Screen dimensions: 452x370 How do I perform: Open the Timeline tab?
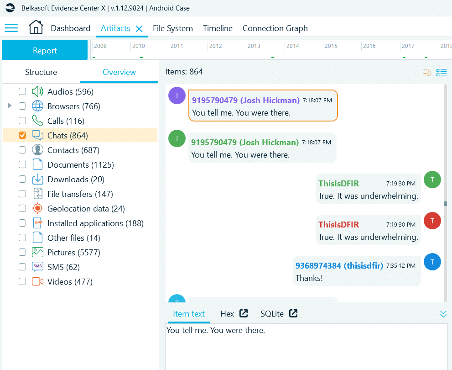coord(218,28)
